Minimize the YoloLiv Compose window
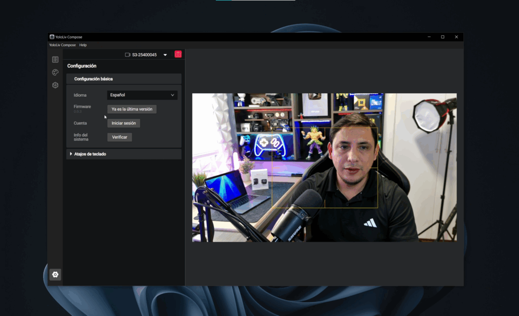519x316 pixels. [x=429, y=37]
